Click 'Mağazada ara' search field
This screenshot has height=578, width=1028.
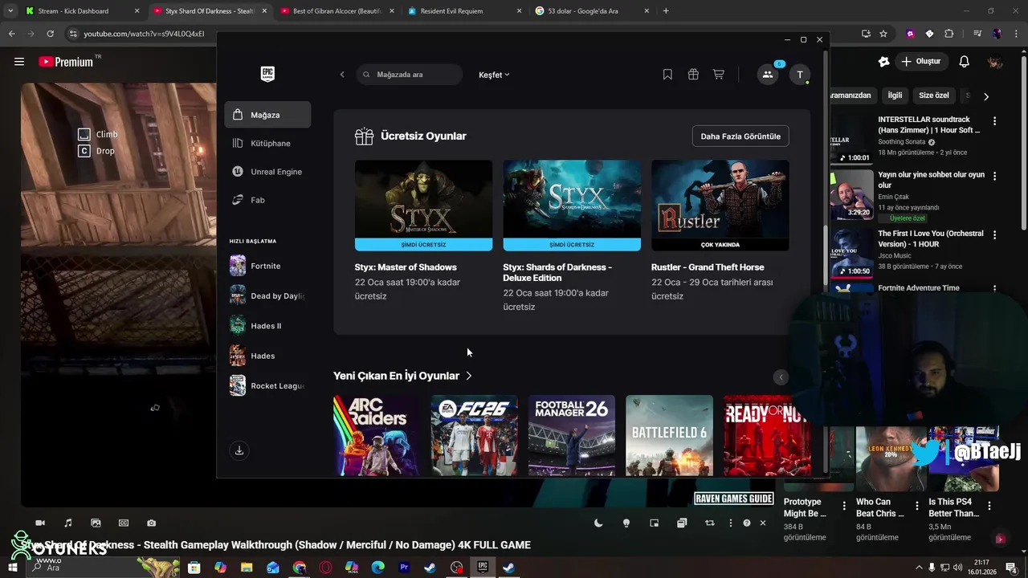410,75
